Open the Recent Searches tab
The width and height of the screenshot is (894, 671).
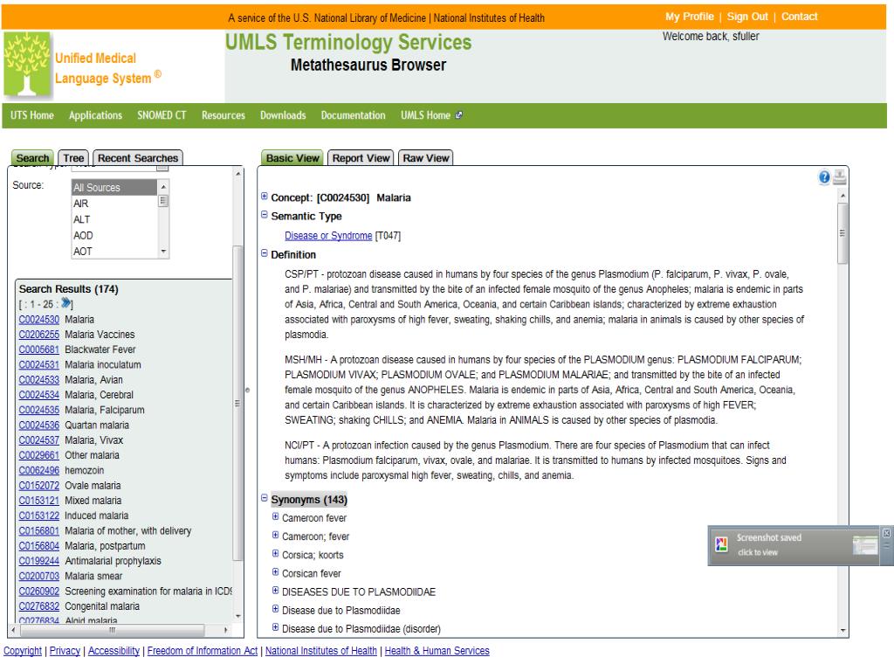pyautogui.click(x=138, y=158)
